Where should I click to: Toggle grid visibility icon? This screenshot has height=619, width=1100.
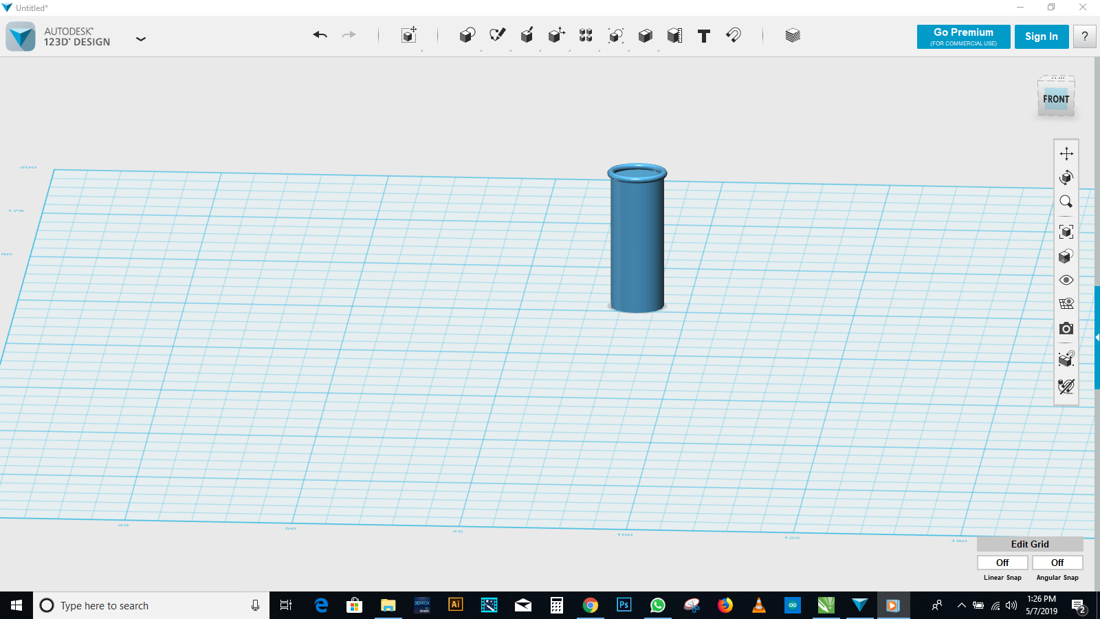pos(1066,303)
